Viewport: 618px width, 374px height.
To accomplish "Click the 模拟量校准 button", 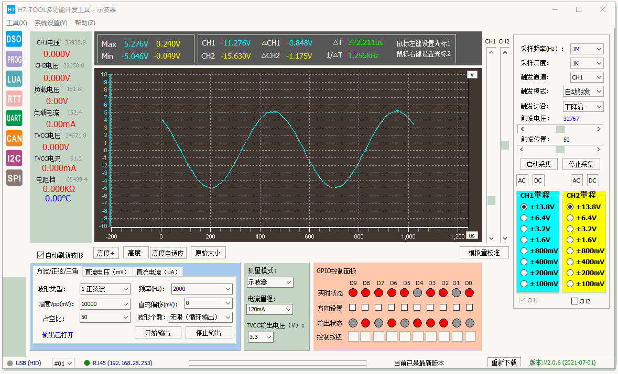I will [484, 253].
